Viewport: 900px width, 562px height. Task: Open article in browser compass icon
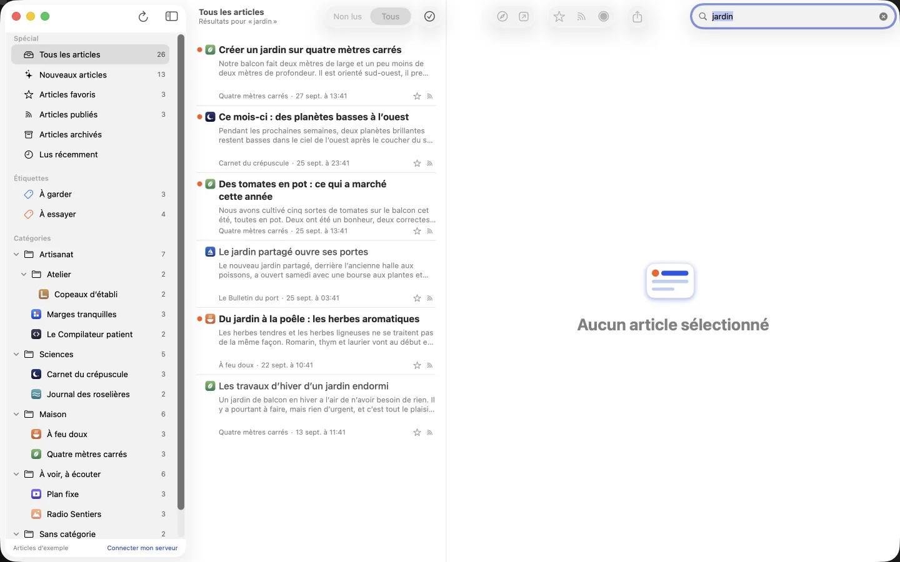(502, 17)
